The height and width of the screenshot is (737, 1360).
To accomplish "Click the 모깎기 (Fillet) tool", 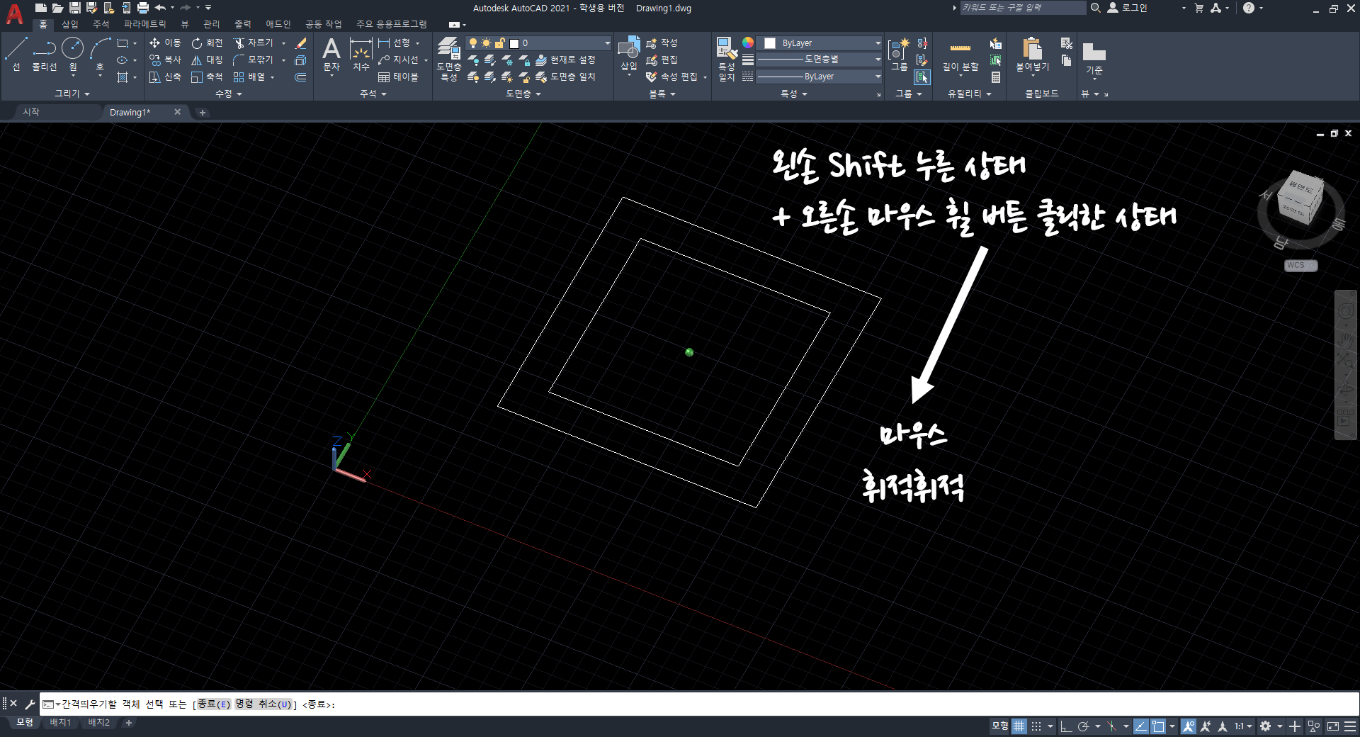I will click(254, 60).
